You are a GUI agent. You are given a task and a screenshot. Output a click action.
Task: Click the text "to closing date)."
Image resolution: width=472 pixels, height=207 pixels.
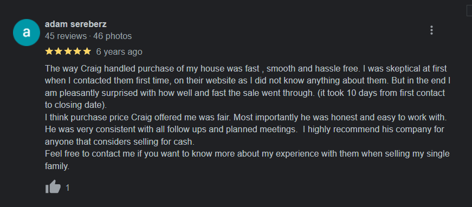76,105
